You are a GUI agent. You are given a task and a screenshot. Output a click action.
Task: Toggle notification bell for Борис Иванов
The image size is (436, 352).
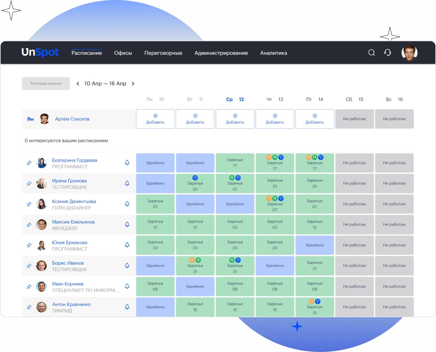127,265
